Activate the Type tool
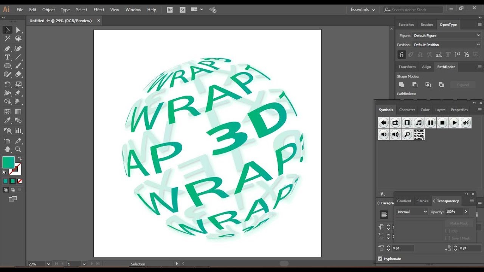This screenshot has height=272, width=484. pos(7,57)
